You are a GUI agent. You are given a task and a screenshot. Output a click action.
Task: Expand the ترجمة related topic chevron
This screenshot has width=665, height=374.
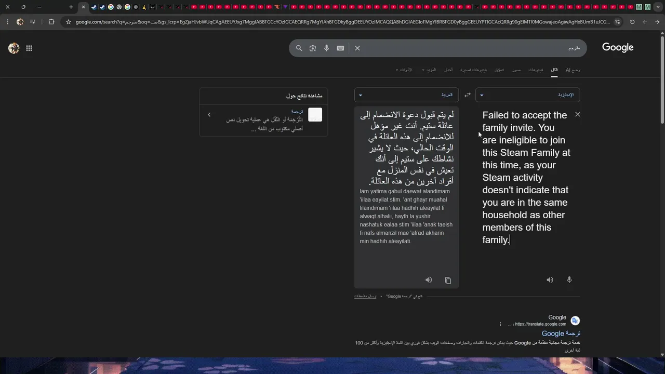pos(209,115)
